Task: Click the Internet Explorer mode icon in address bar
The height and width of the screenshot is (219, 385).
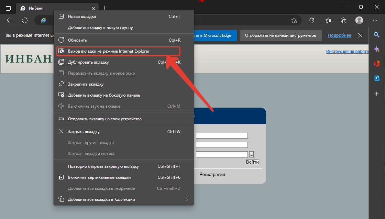Action: point(43,20)
